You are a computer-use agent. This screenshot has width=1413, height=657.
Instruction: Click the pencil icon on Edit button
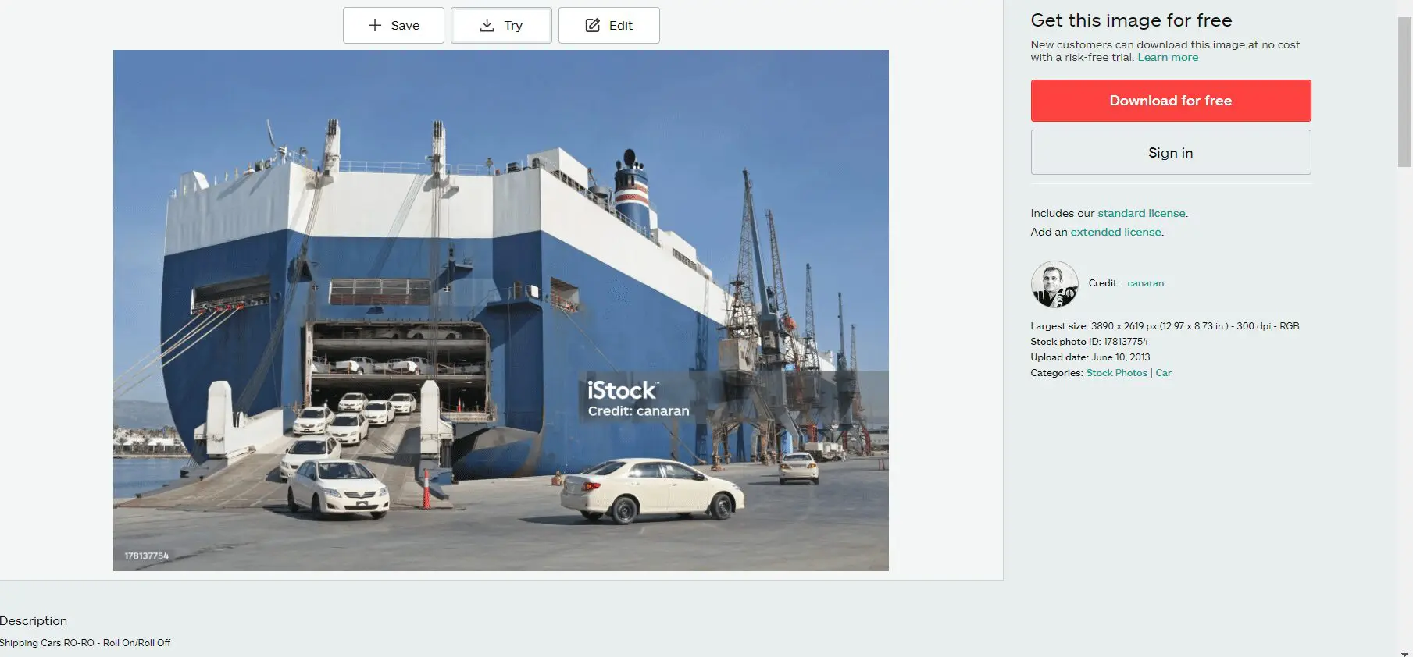click(x=593, y=25)
